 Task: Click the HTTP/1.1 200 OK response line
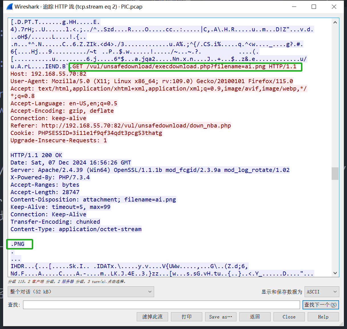[36, 155]
